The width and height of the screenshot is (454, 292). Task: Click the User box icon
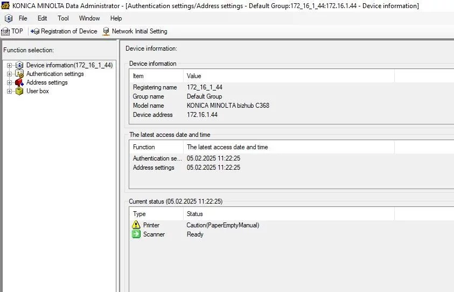pos(19,91)
